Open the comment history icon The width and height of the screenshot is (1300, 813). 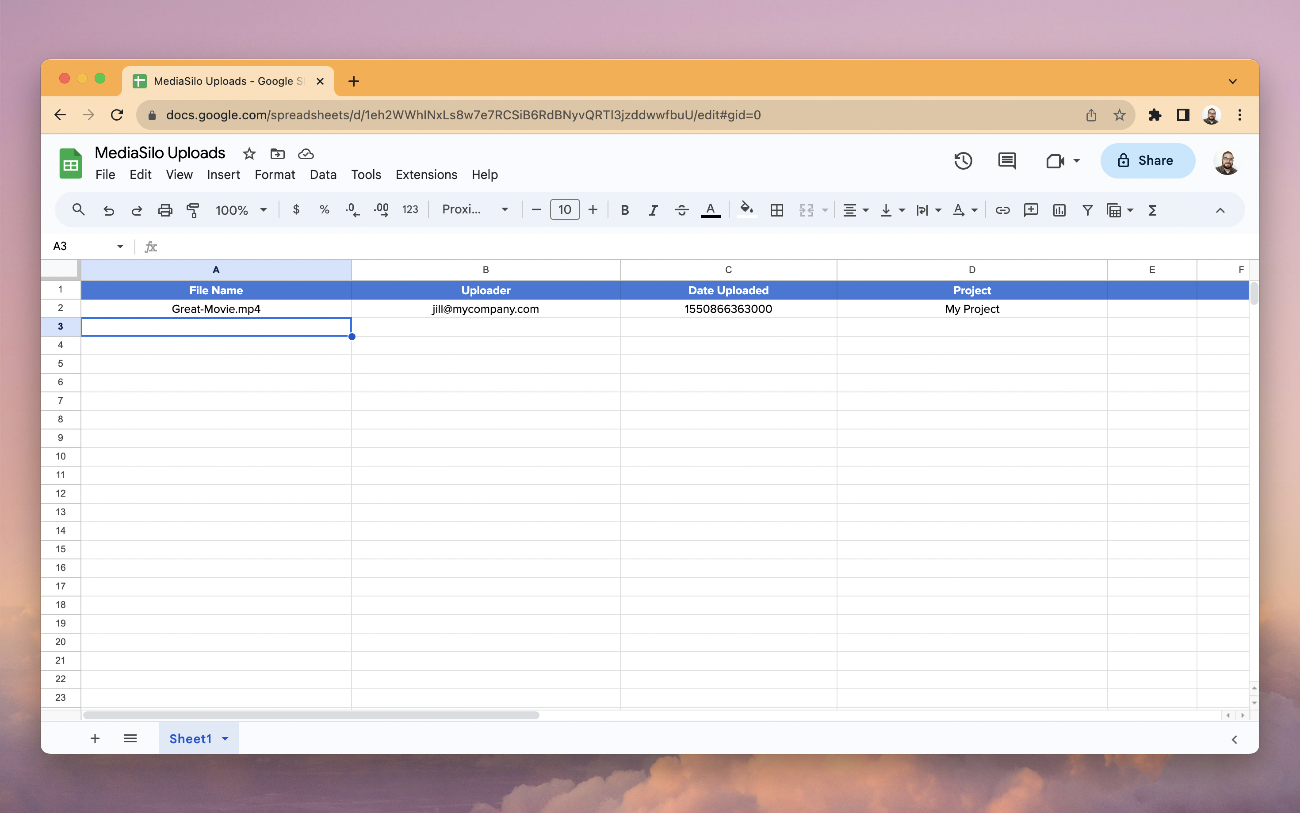[x=1007, y=161]
